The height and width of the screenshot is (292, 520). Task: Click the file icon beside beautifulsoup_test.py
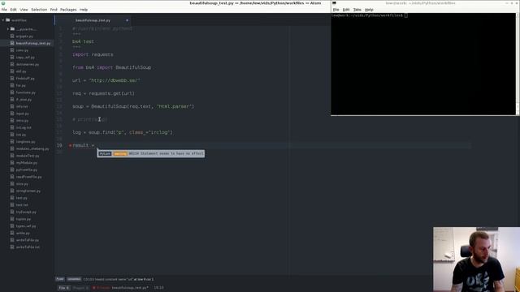coord(12,43)
